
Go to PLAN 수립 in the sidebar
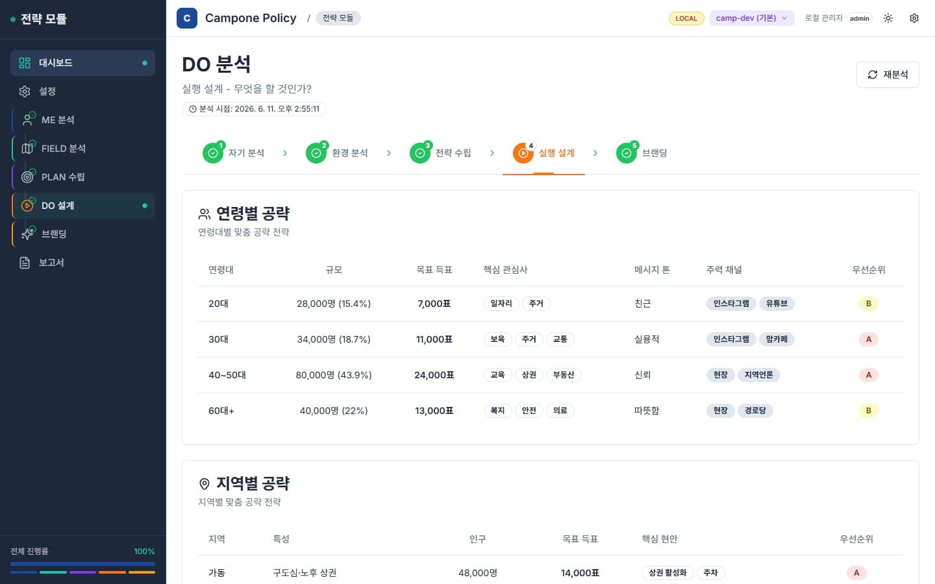click(83, 177)
